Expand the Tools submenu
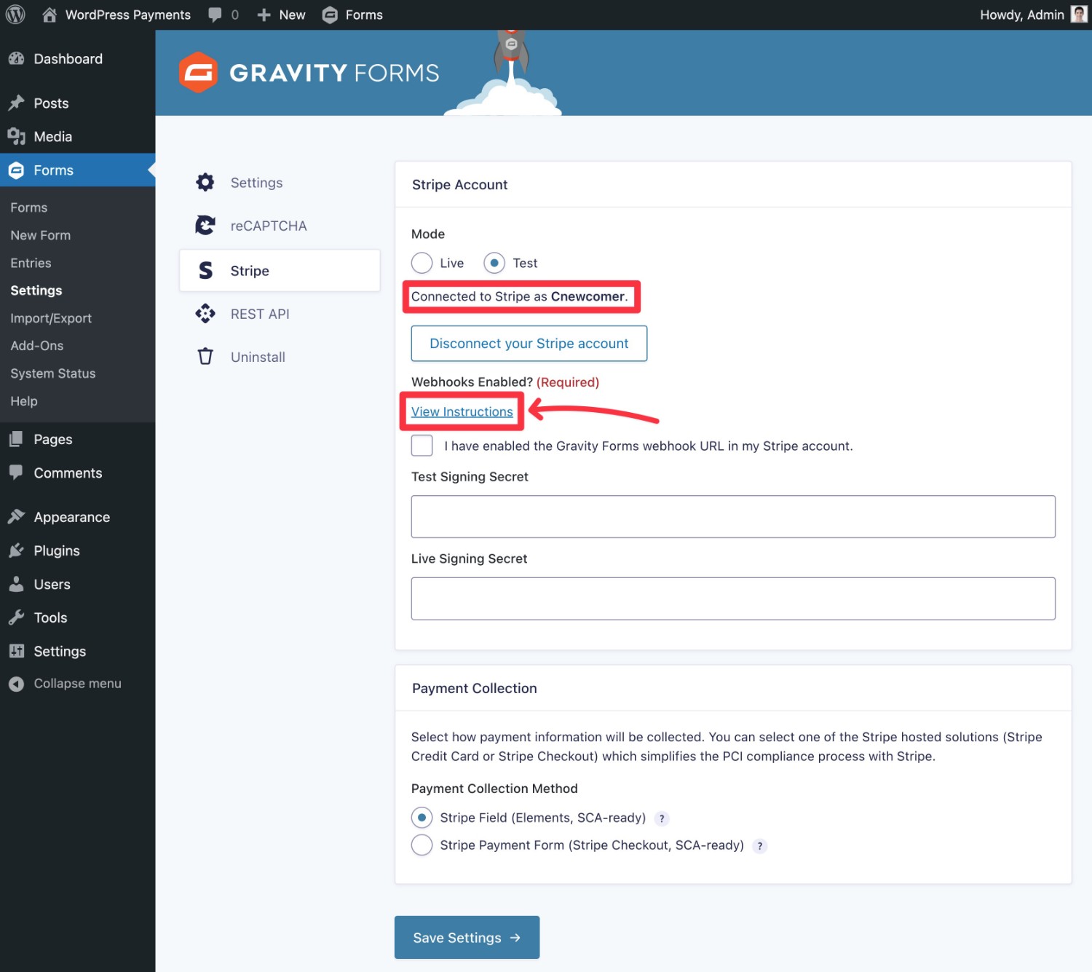Screen dimensions: 1092x972 50,617
